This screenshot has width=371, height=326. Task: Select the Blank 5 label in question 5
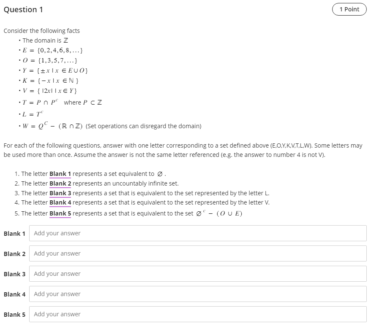(x=60, y=213)
